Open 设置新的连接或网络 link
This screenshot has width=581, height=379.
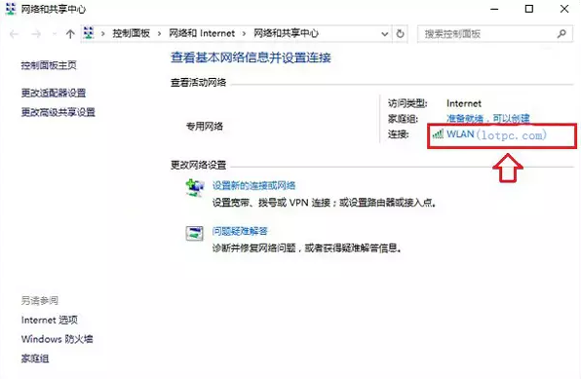tap(253, 185)
